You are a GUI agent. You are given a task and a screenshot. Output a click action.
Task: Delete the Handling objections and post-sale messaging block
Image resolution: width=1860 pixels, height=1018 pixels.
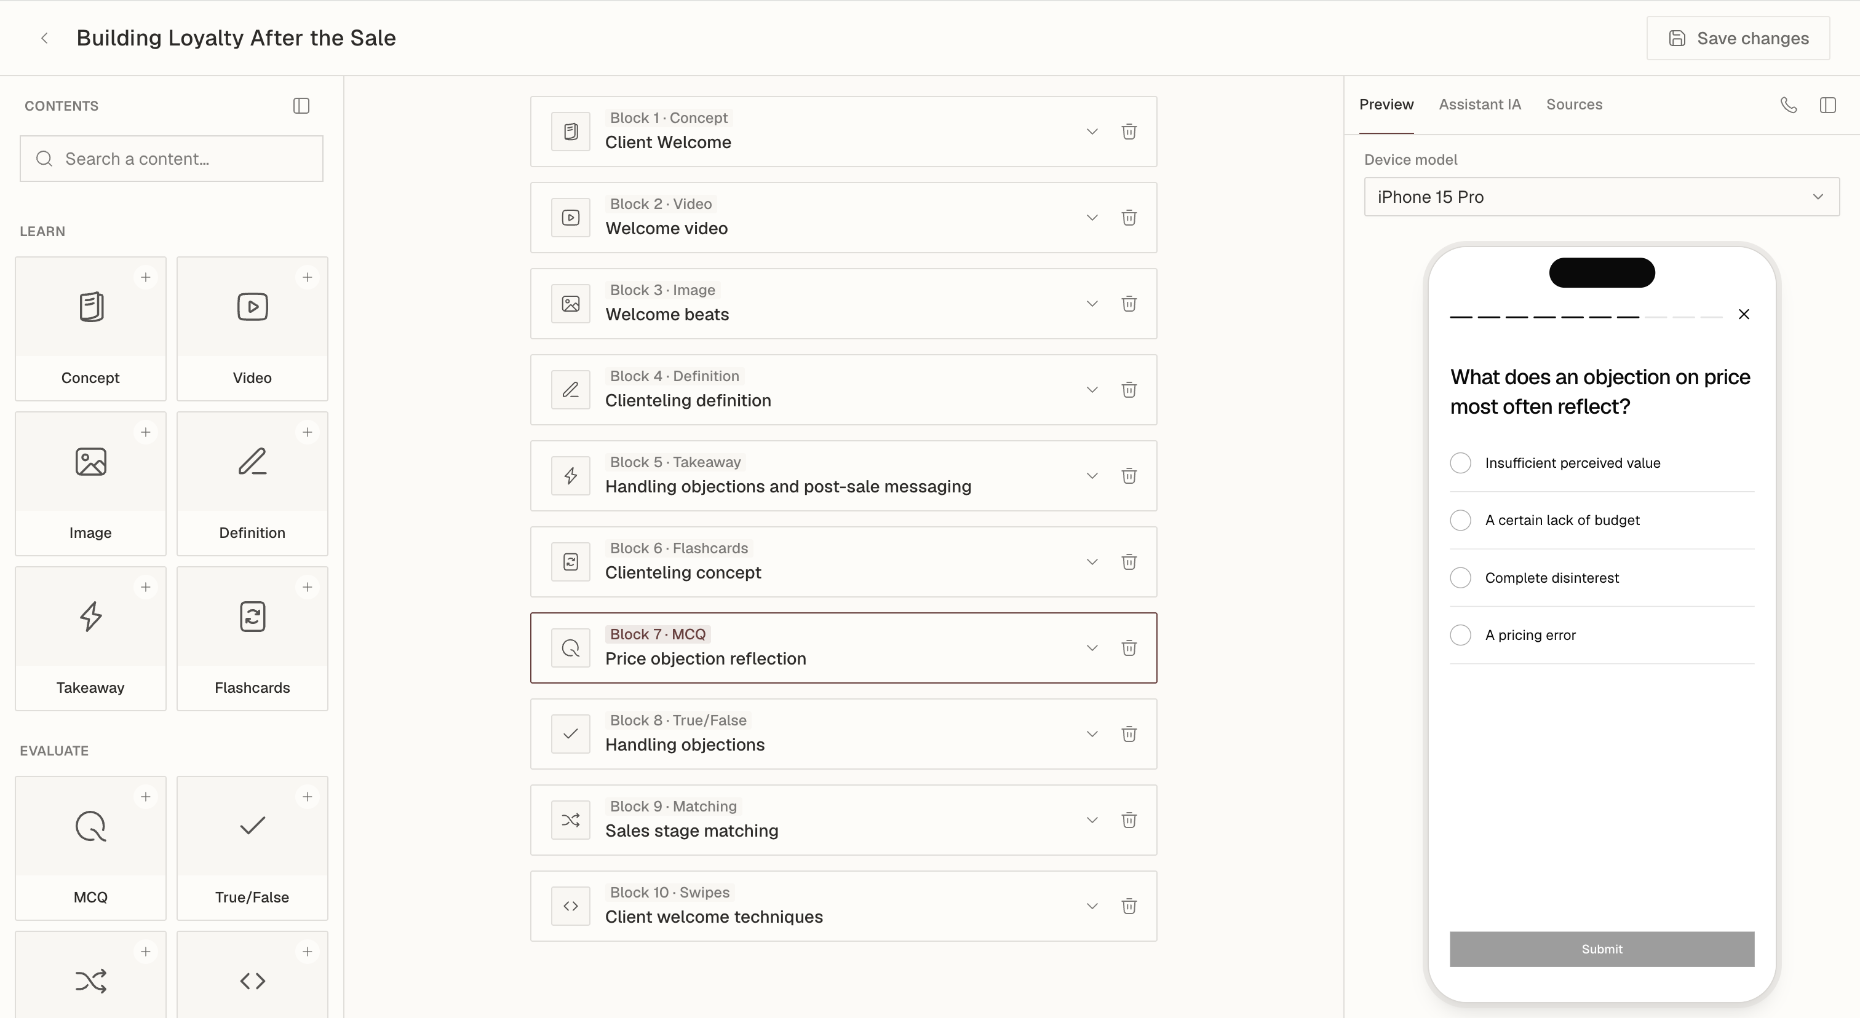[1129, 475]
